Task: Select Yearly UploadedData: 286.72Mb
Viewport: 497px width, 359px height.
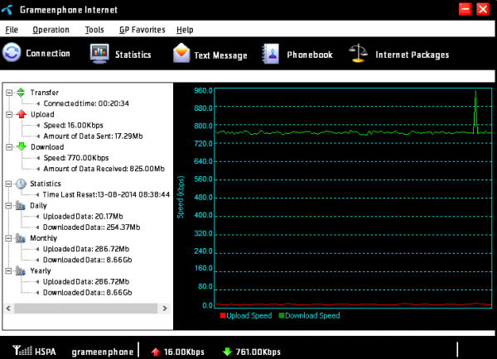Action: (86, 282)
